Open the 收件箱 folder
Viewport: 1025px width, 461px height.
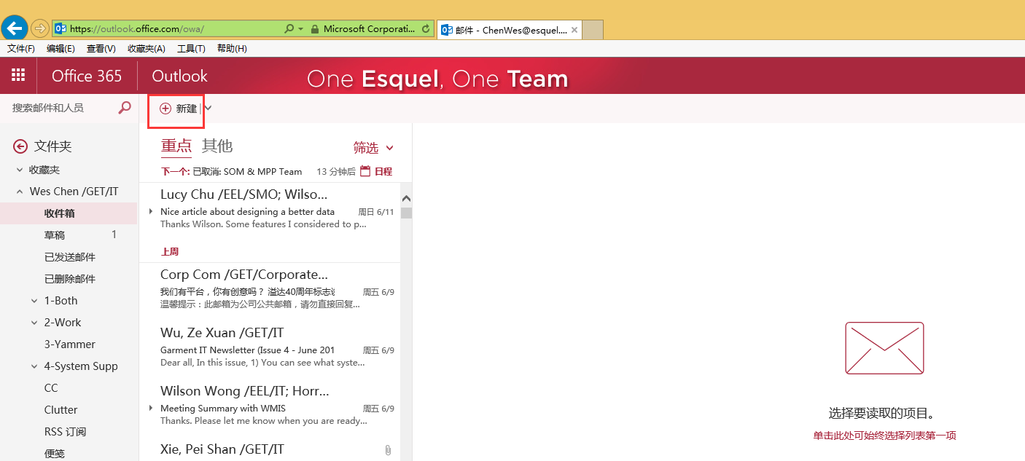coord(69,213)
